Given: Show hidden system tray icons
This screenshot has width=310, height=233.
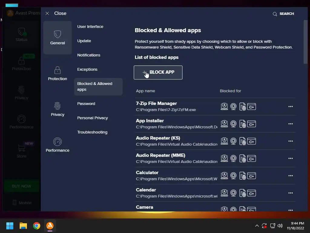Looking at the screenshot, I should pos(257,226).
